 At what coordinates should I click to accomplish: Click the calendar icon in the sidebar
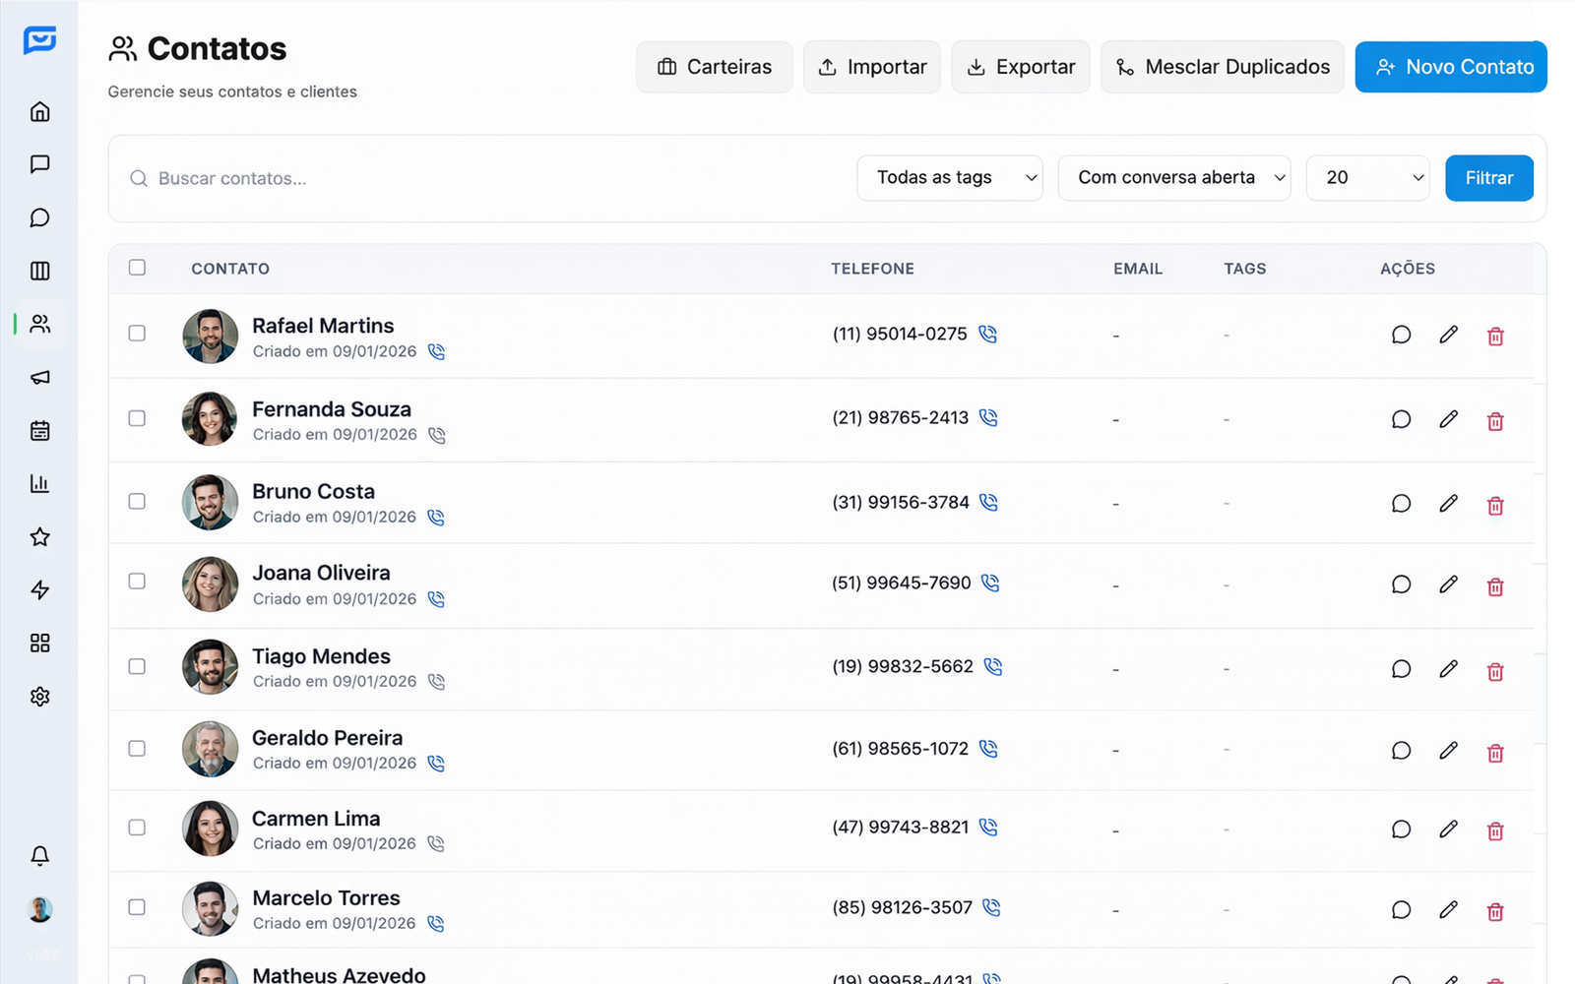tap(39, 431)
